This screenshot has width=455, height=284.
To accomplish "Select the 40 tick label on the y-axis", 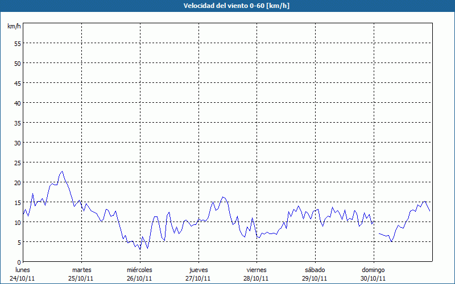I will 17,103.
